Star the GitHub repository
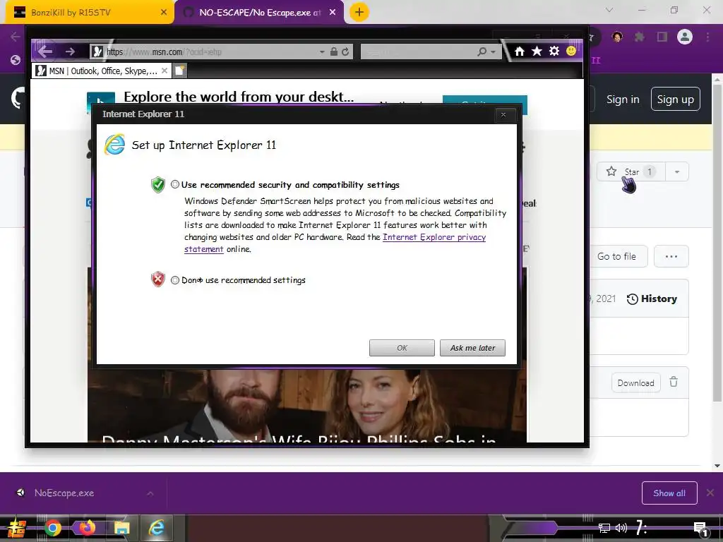 [631, 172]
